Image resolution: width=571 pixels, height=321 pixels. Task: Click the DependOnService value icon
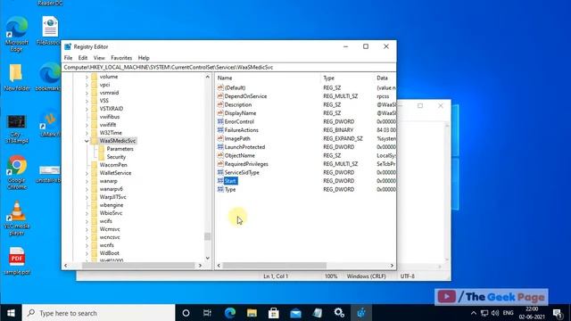point(220,96)
